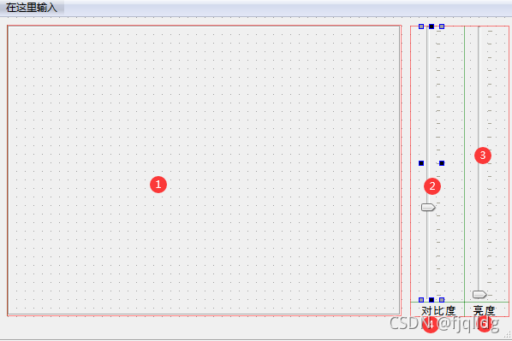Click the brightness slider's vertical track groove

[479, 159]
